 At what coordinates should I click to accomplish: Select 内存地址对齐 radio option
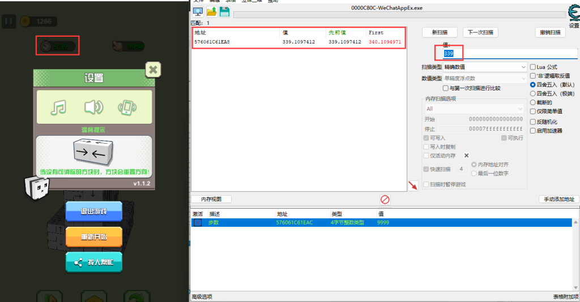(x=474, y=165)
